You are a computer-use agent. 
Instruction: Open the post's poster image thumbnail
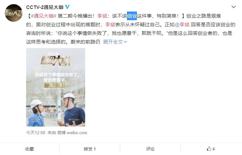click(56, 87)
